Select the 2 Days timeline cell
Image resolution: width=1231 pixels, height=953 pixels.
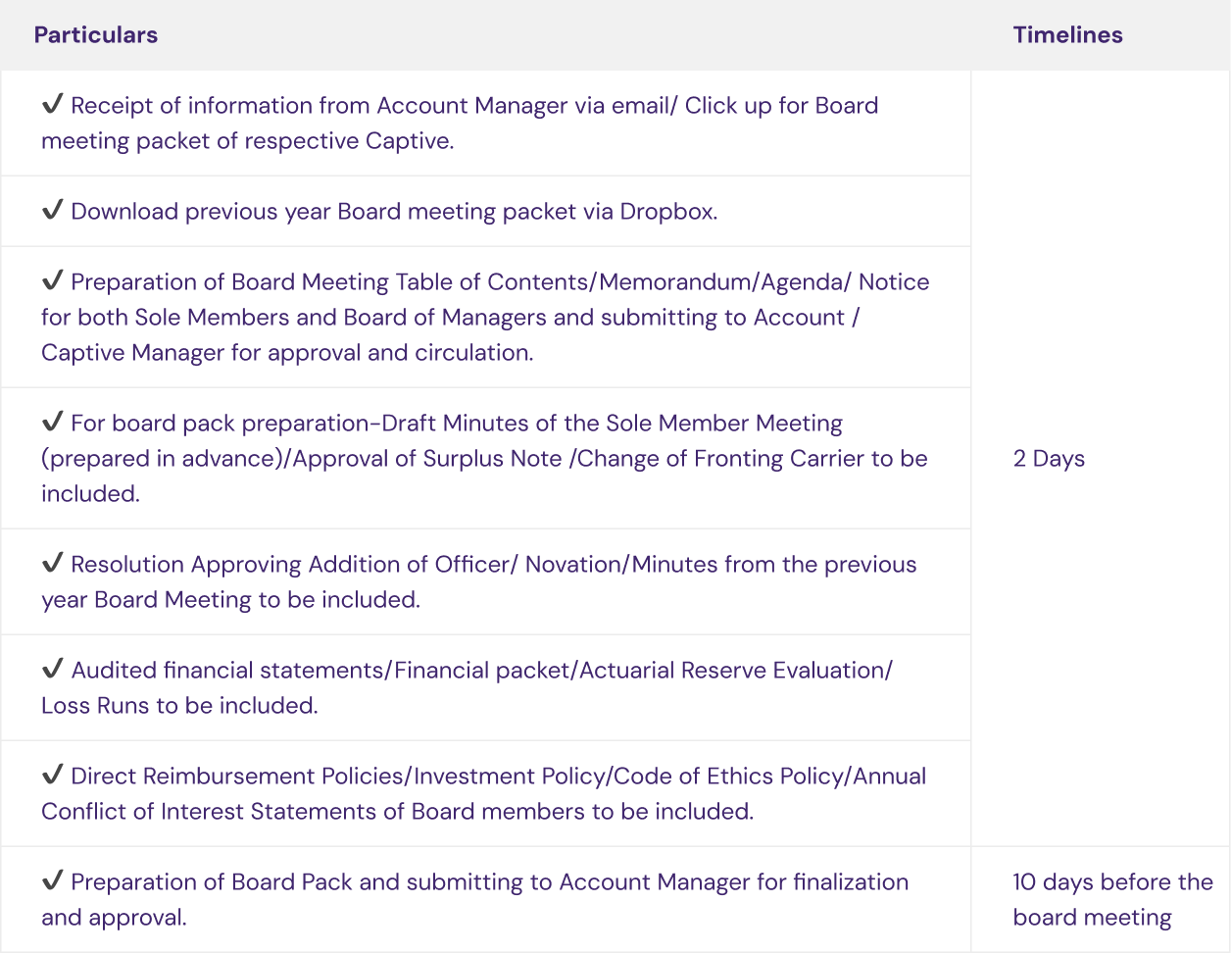point(1049,459)
